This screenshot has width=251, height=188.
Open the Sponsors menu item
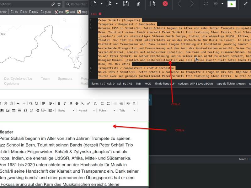[65, 79]
